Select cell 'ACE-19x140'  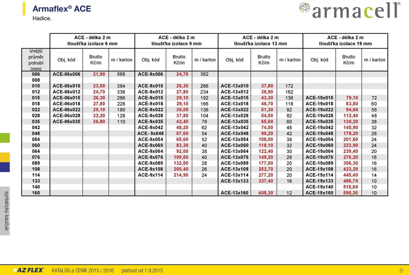click(x=319, y=187)
